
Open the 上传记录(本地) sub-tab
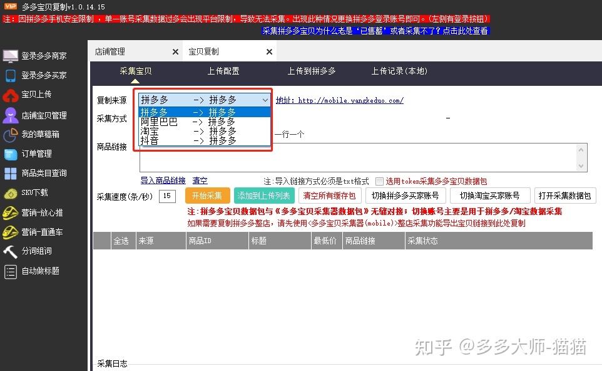coord(399,71)
